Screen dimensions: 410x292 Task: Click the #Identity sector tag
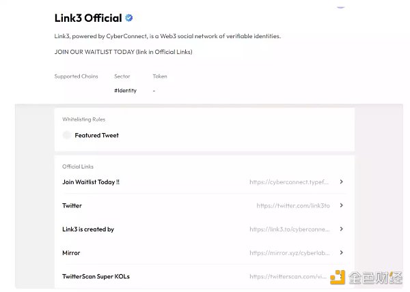pos(125,91)
